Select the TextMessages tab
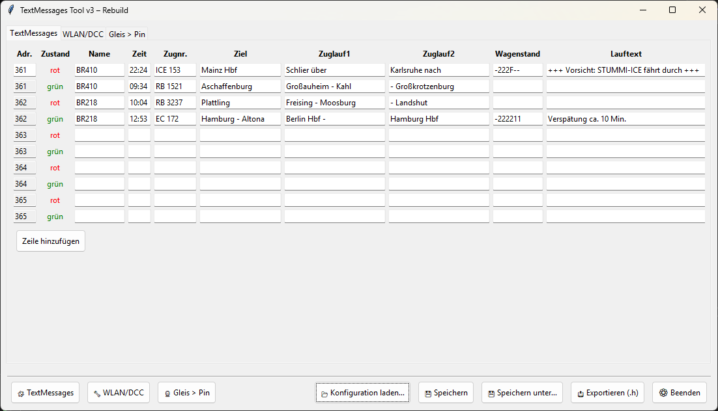The image size is (718, 411). point(34,33)
